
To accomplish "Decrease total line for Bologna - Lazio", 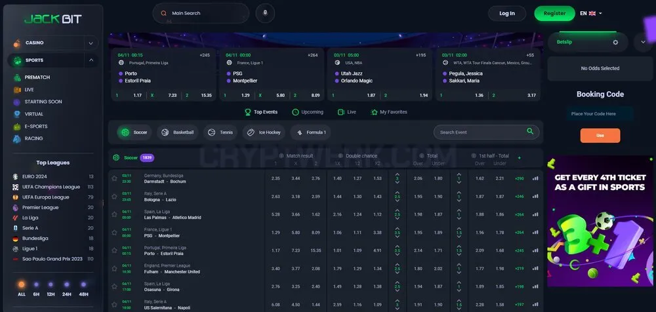I will 397,201.
